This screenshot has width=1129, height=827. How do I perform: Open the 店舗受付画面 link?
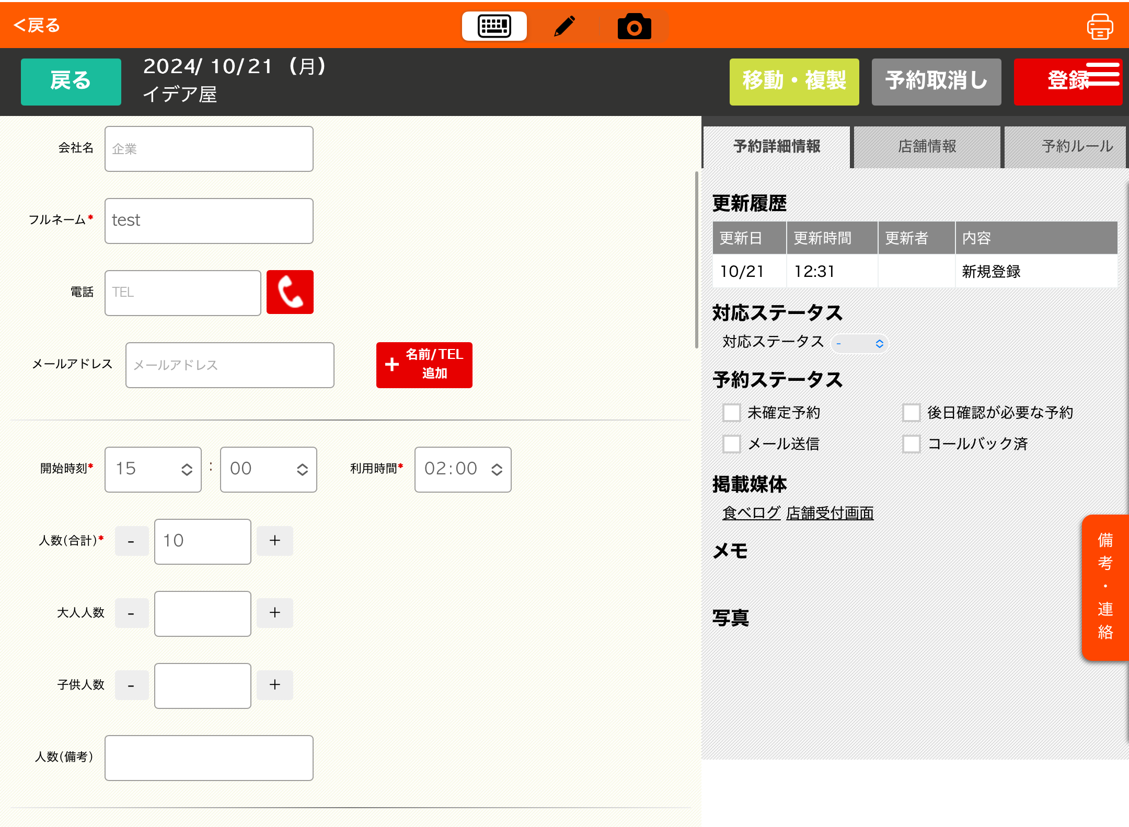point(830,513)
